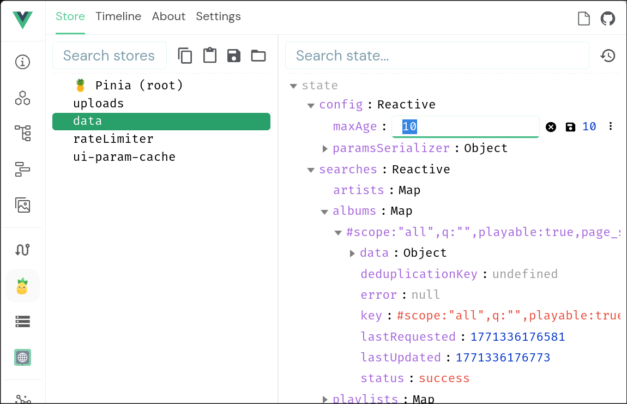This screenshot has height=404, width=627.
Task: Select the rateLimiter store
Action: (113, 139)
